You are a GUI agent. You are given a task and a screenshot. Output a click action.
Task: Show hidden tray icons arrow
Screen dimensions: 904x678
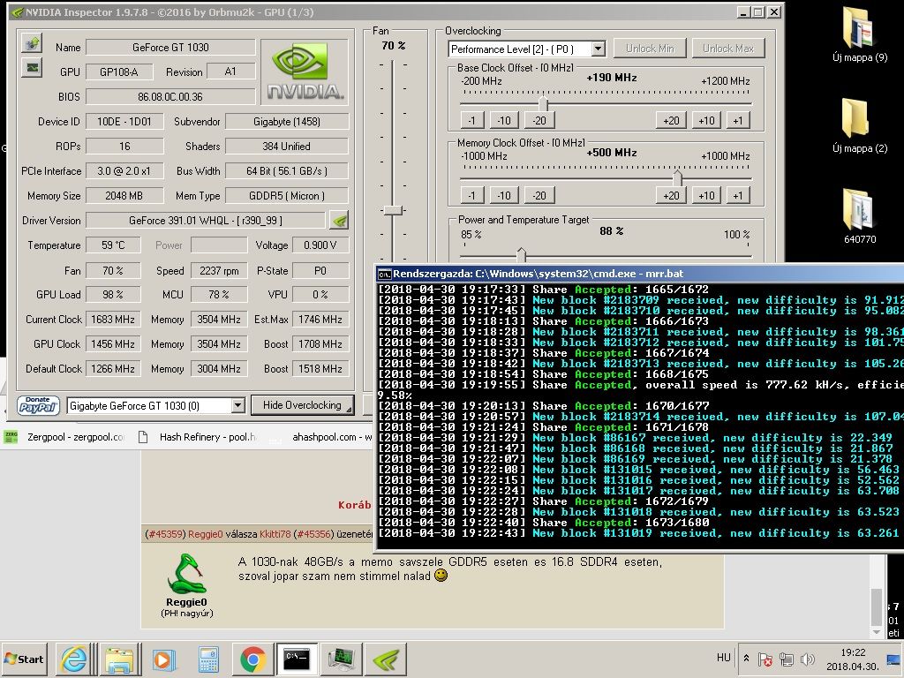pyautogui.click(x=746, y=658)
